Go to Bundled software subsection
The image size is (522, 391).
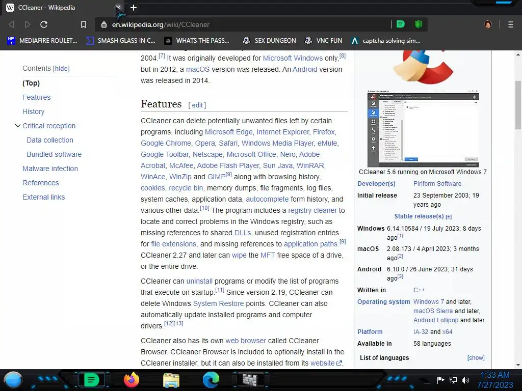[54, 155]
